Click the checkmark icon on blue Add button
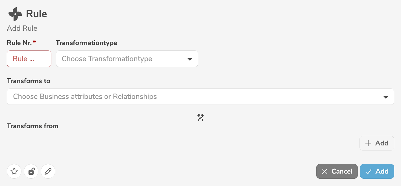This screenshot has height=186, width=401. 368,171
